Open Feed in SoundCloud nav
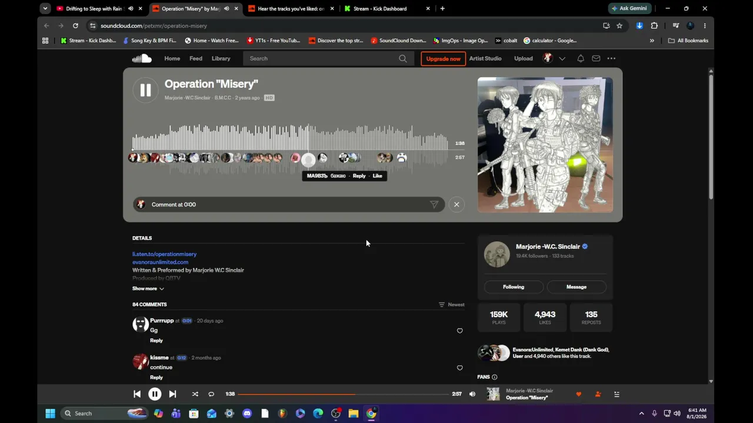The width and height of the screenshot is (753, 423). (x=196, y=58)
